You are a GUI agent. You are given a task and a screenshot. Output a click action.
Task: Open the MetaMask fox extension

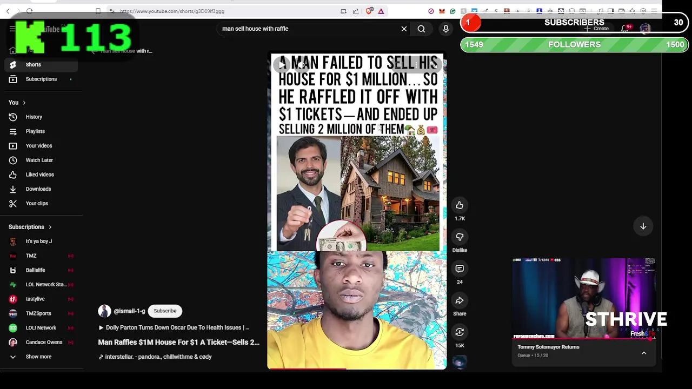pyautogui.click(x=442, y=11)
